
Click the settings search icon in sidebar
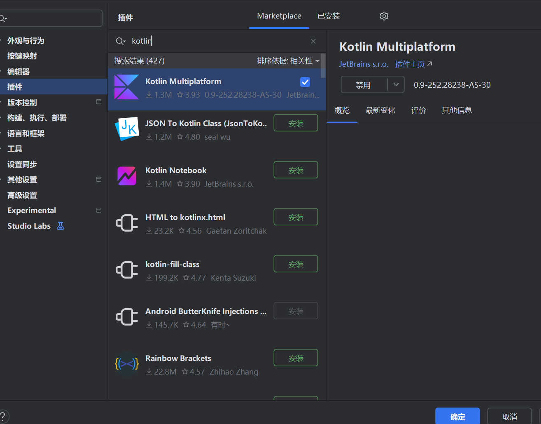tap(3, 19)
